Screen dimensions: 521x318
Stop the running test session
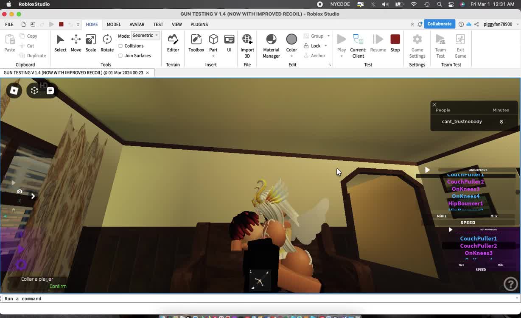pos(395,43)
